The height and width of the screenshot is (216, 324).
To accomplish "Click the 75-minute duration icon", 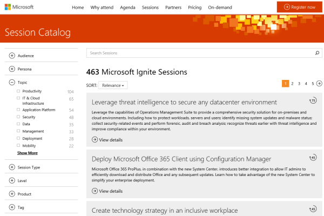I will 313,101.
